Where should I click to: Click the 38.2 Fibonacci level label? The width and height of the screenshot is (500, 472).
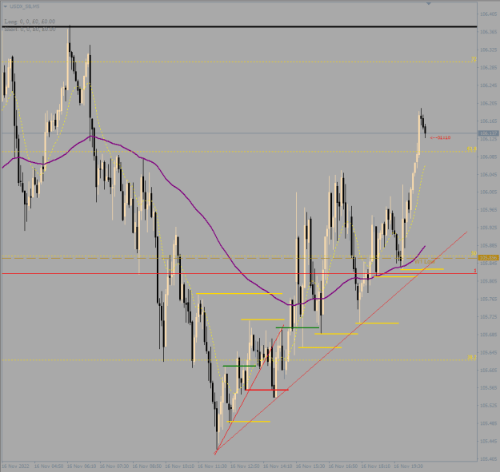click(472, 358)
